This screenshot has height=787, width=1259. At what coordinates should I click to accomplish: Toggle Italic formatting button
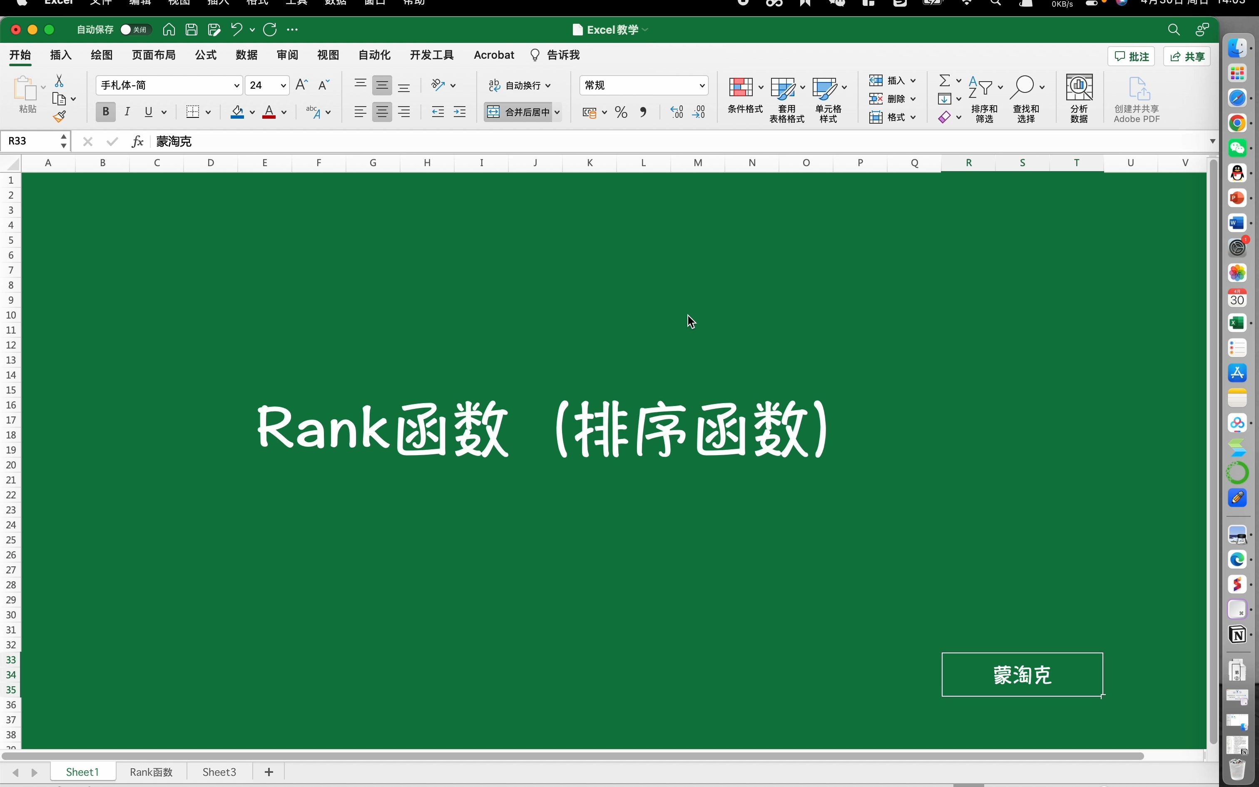(127, 112)
